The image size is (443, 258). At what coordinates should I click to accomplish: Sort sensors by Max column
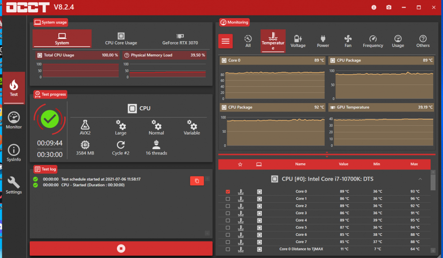[414, 164]
